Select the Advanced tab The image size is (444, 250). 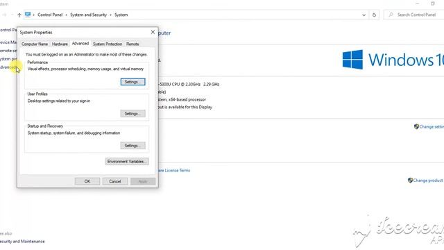click(80, 43)
